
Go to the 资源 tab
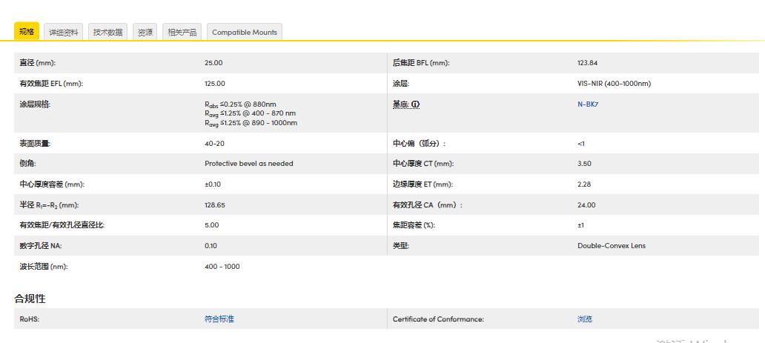click(x=145, y=33)
